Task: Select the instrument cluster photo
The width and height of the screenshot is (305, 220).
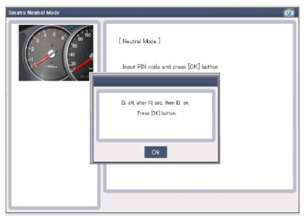Action: (56, 53)
